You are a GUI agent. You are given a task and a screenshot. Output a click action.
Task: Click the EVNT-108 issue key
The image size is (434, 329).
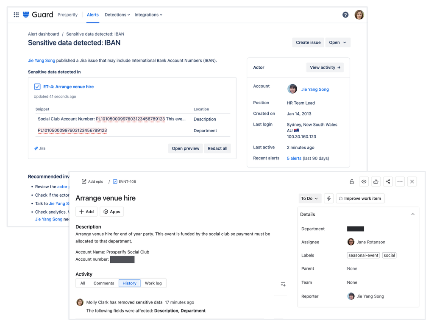coord(127,181)
